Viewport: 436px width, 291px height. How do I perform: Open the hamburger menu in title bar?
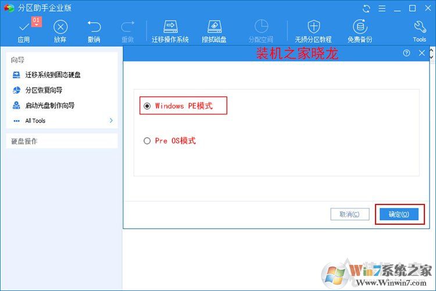pyautogui.click(x=382, y=9)
